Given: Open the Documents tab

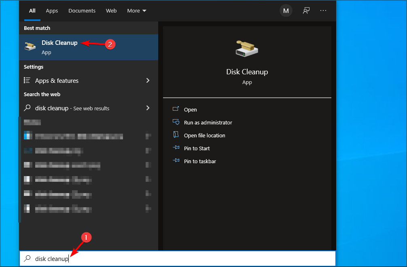Looking at the screenshot, I should pyautogui.click(x=82, y=11).
